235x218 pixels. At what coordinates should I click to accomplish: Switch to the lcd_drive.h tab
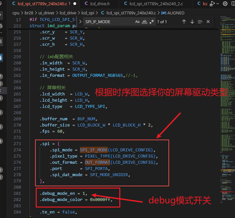pos(100,4)
